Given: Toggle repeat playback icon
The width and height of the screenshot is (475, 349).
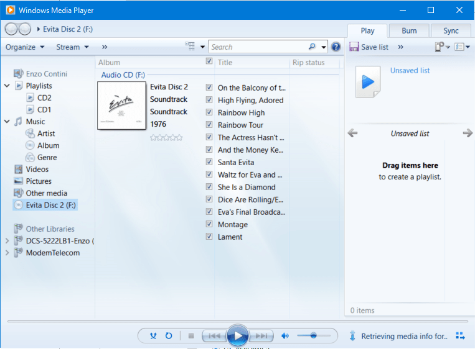Looking at the screenshot, I should (169, 336).
